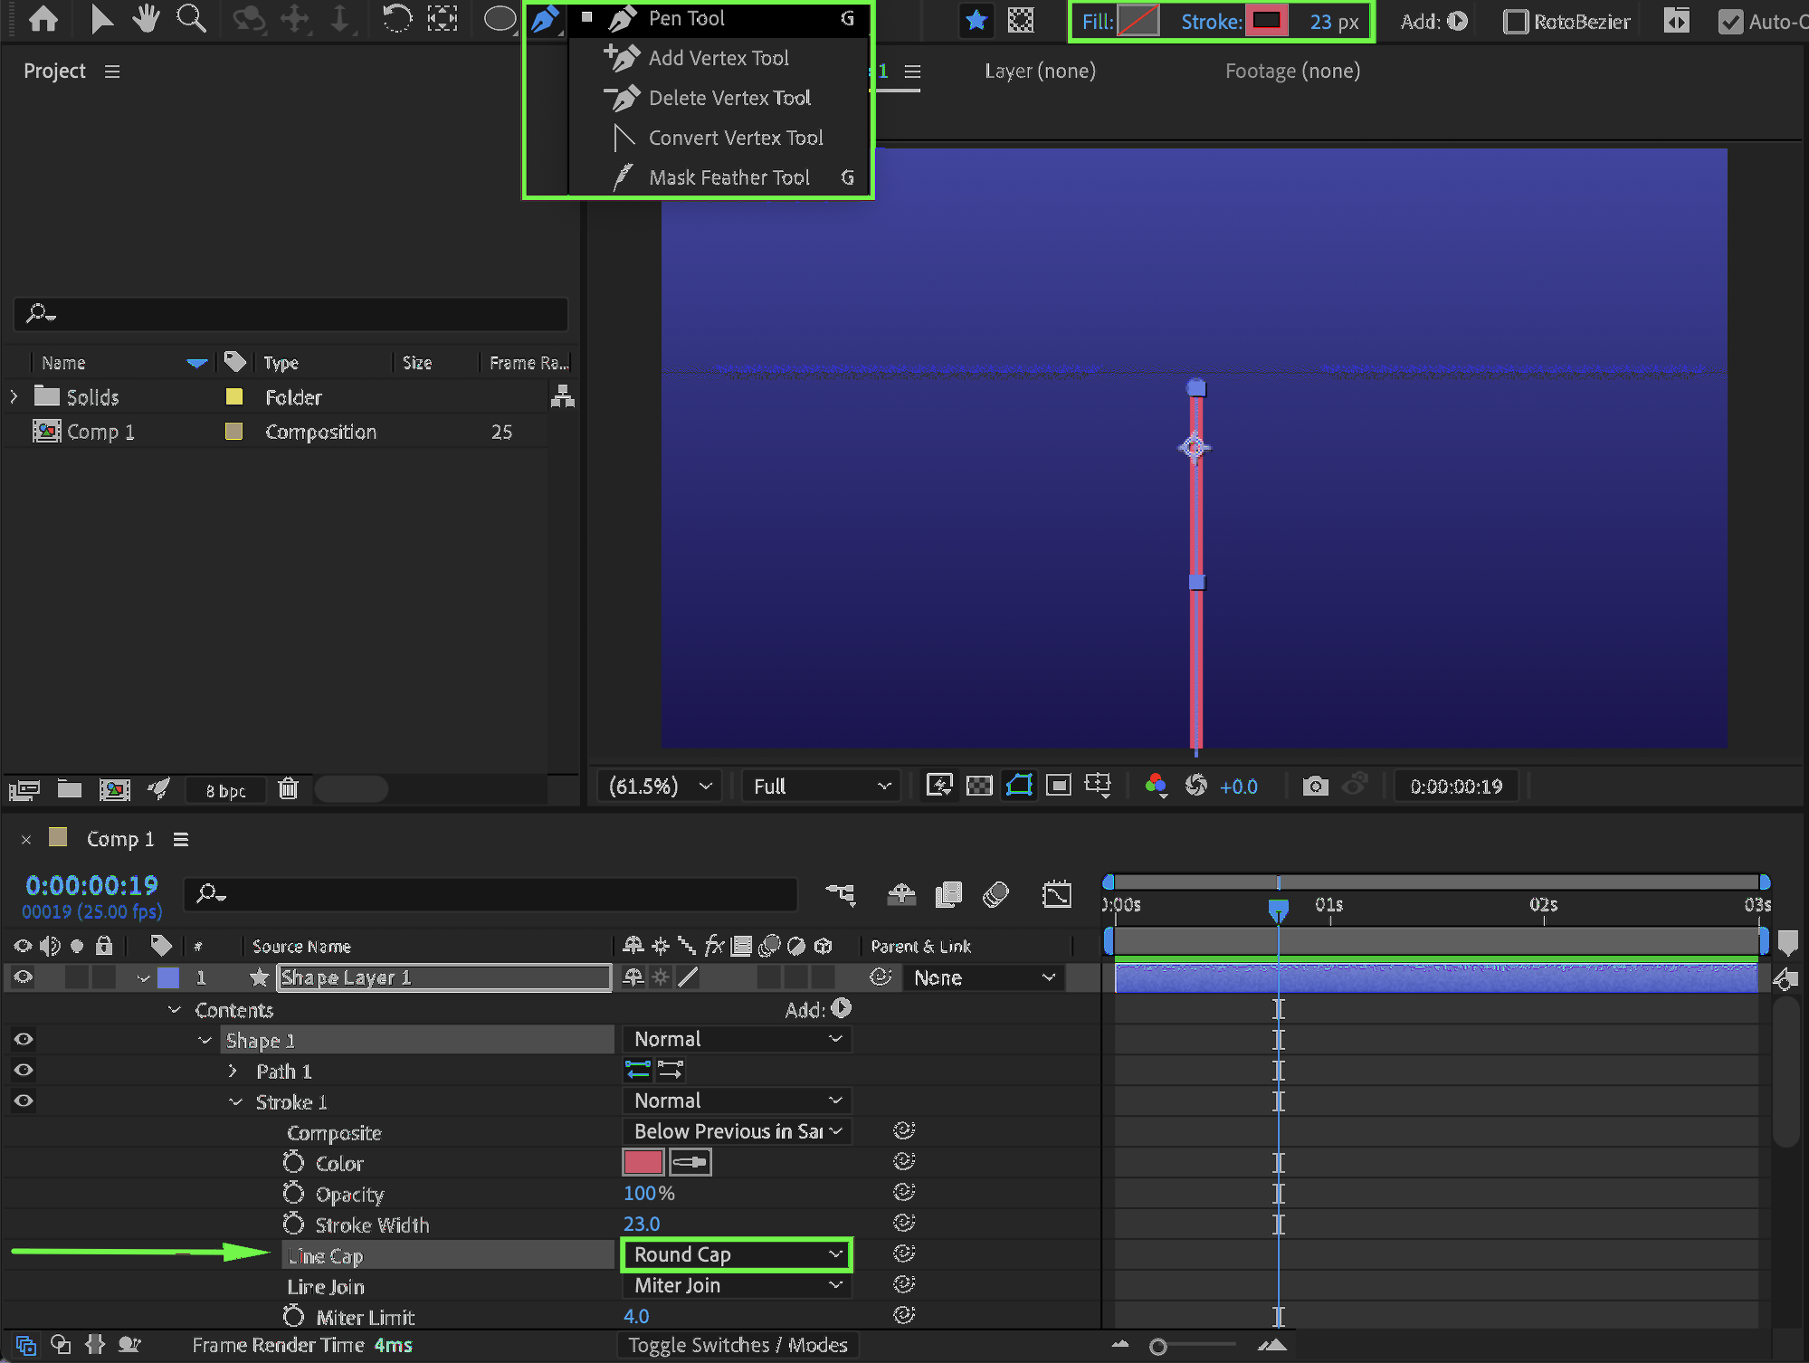1809x1363 pixels.
Task: Click the Opacity stopwatch icon
Action: pos(293,1193)
